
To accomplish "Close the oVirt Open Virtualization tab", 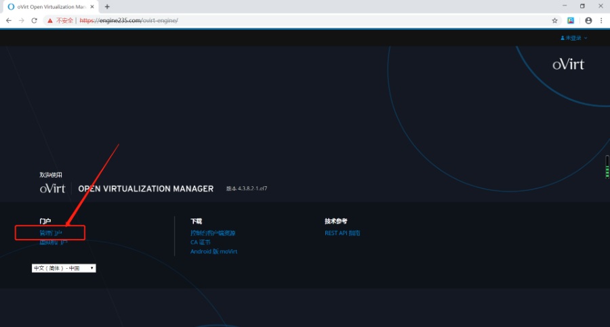I will point(92,7).
